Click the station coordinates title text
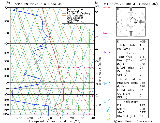The height and width of the screenshot is (123, 160). pos(39,4)
